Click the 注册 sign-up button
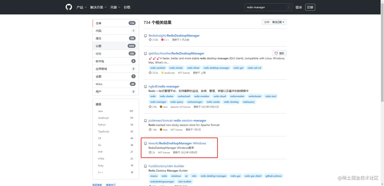 (310, 7)
